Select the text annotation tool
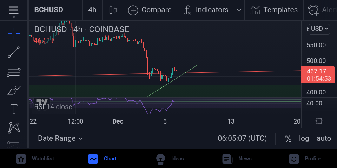The width and height of the screenshot is (337, 168). point(14,109)
